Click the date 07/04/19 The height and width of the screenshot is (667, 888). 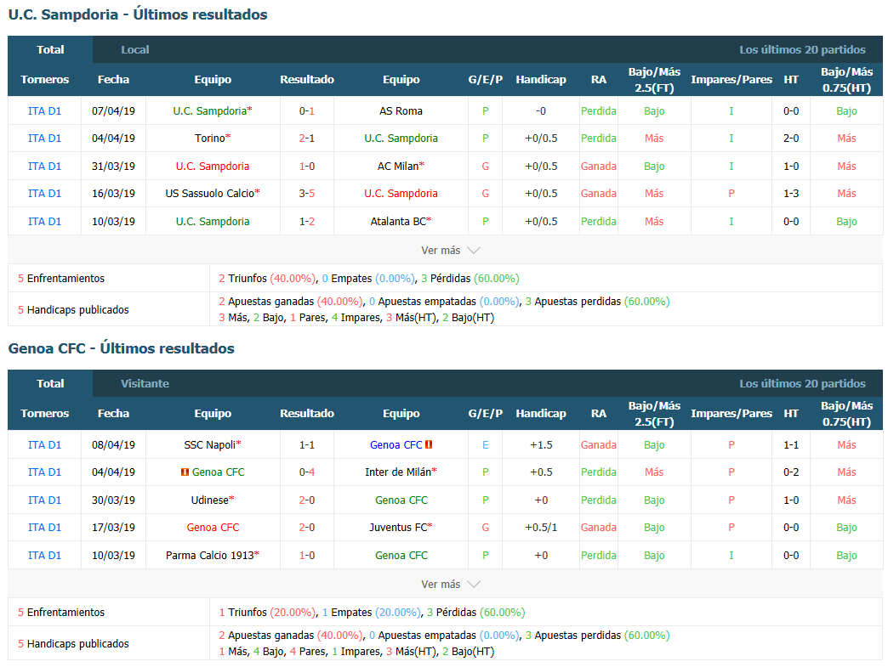(113, 111)
